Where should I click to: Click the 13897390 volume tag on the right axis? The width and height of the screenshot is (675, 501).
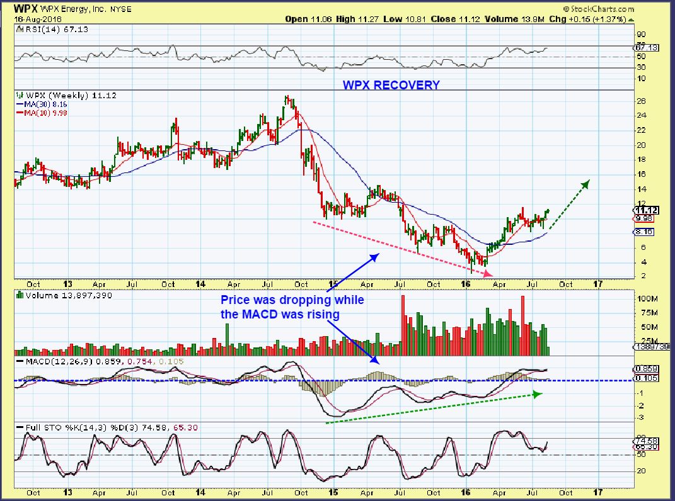click(652, 347)
